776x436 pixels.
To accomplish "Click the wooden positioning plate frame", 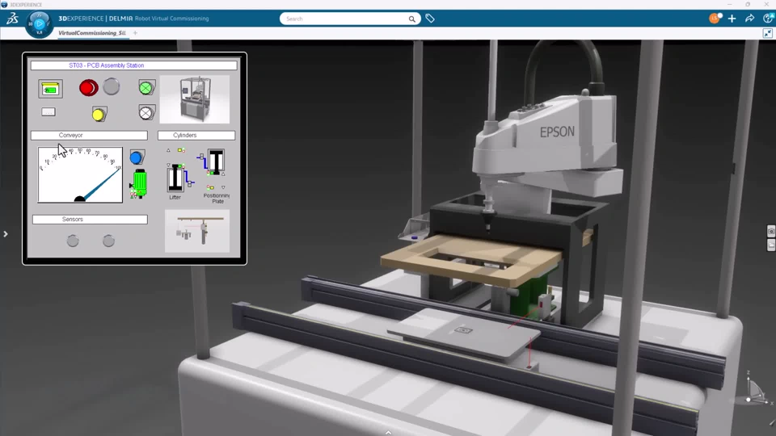I will [470, 262].
